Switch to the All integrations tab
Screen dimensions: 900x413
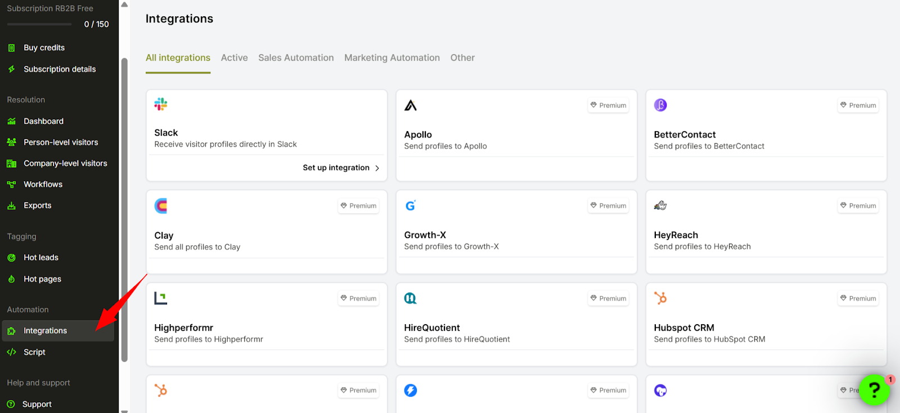178,57
